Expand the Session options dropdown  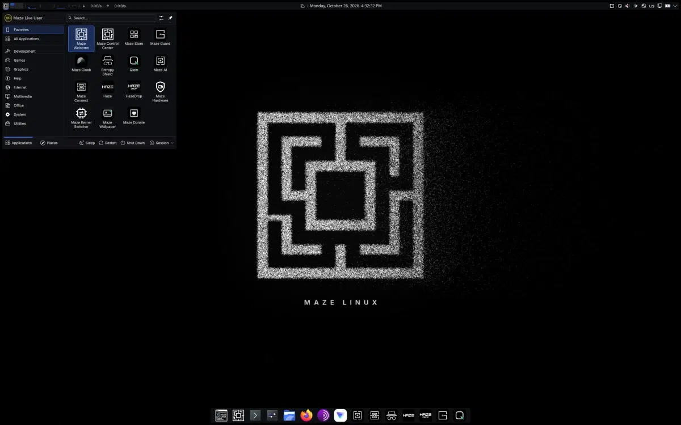pyautogui.click(x=162, y=143)
